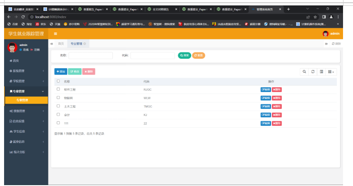Click the blue 添加 add button
The height and width of the screenshot is (186, 353).
click(61, 72)
